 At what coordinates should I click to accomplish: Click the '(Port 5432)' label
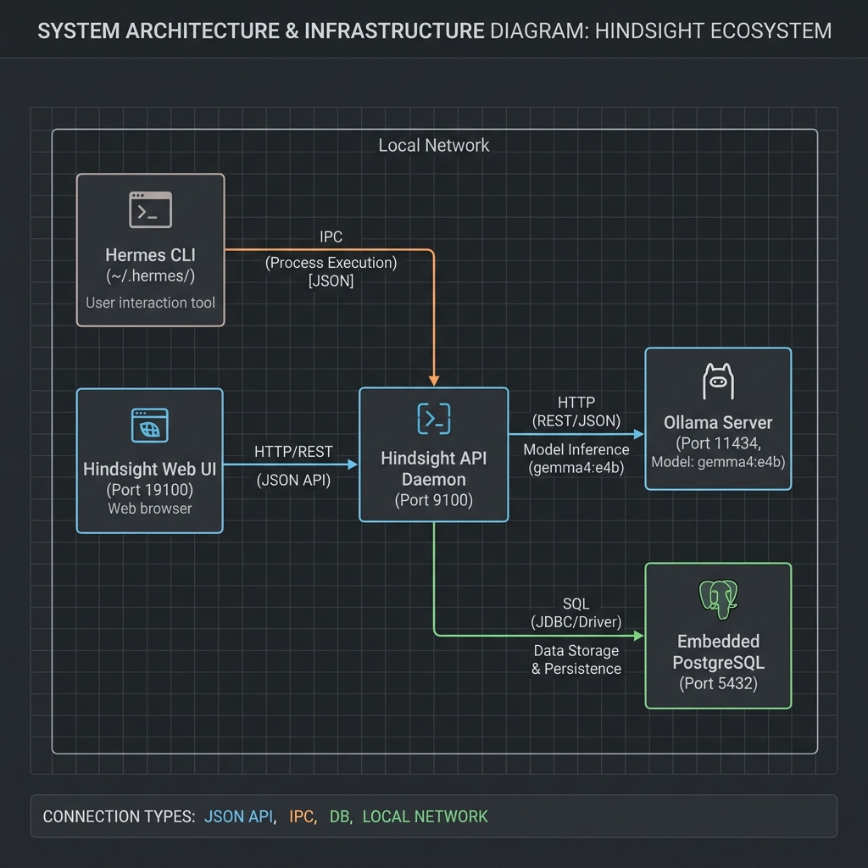pos(718,683)
